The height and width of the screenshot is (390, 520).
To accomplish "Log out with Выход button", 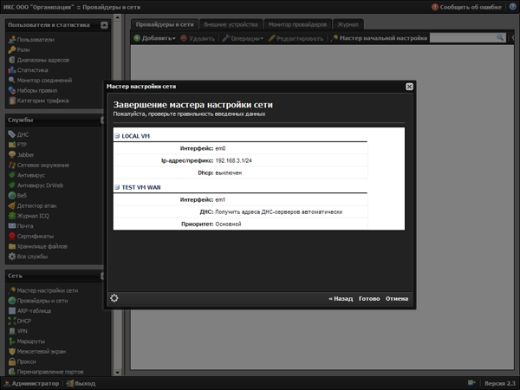I will click(x=81, y=383).
